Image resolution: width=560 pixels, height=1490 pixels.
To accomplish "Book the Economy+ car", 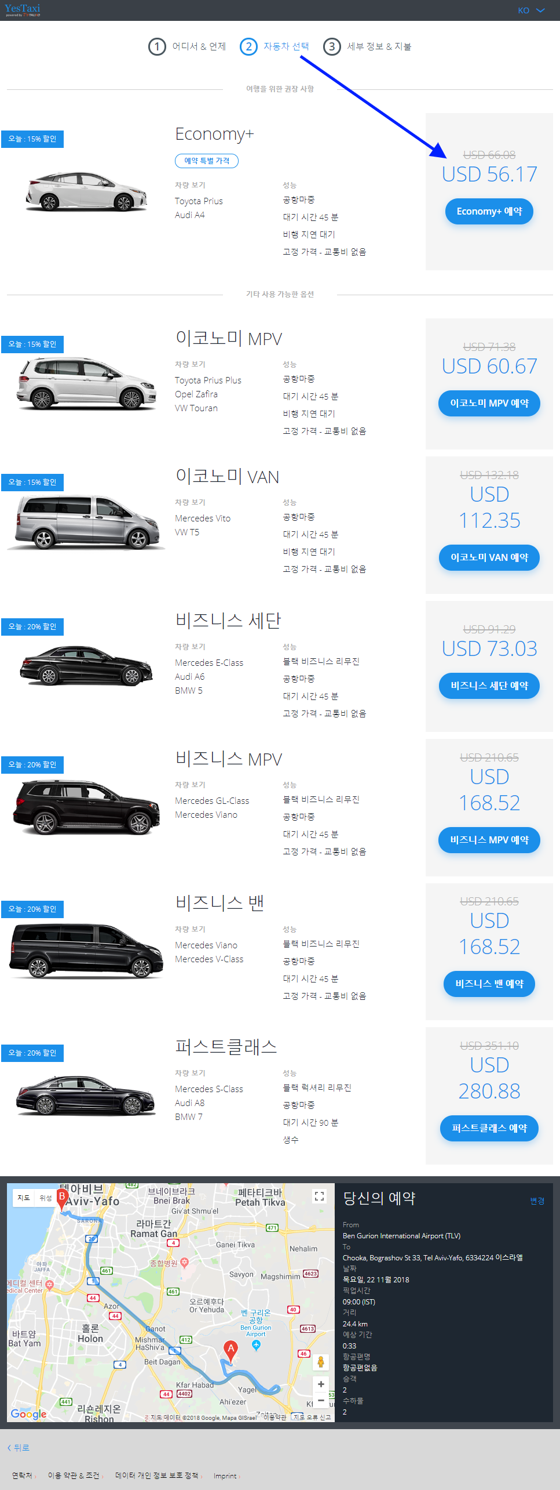I will (489, 212).
